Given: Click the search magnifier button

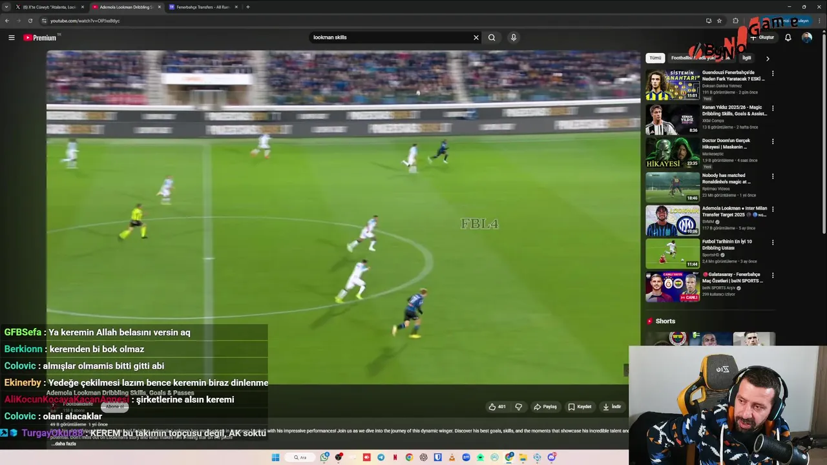Looking at the screenshot, I should point(492,37).
